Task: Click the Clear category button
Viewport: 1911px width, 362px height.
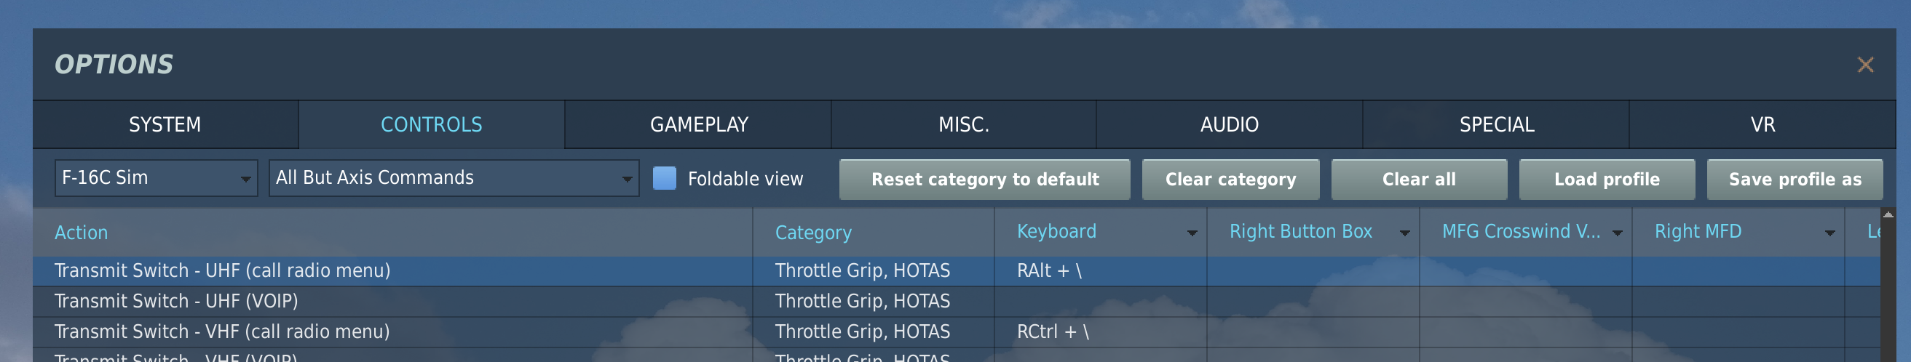Action: [1230, 179]
